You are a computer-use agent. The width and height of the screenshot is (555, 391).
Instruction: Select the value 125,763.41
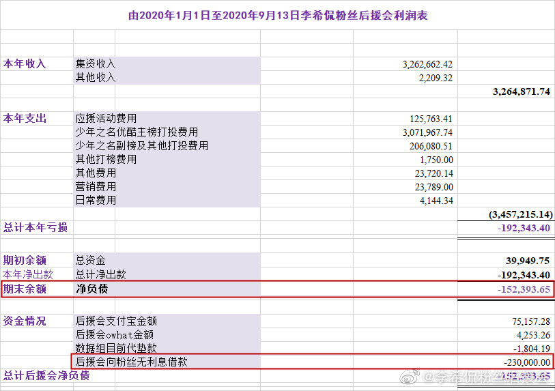431,119
